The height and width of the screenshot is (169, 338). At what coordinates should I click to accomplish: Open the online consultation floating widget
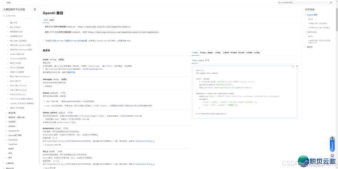[332, 144]
